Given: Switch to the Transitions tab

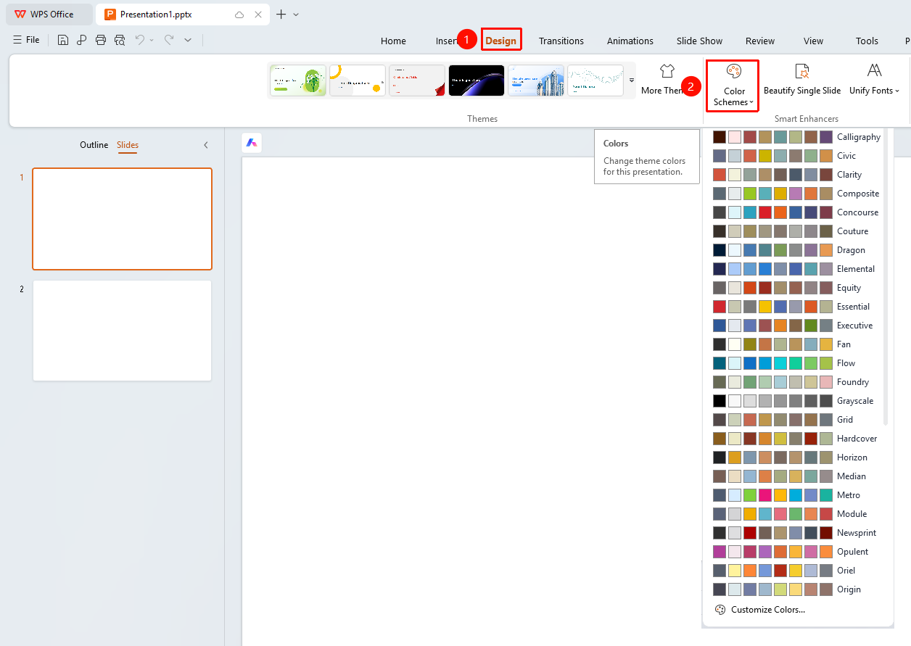Looking at the screenshot, I should tap(561, 41).
